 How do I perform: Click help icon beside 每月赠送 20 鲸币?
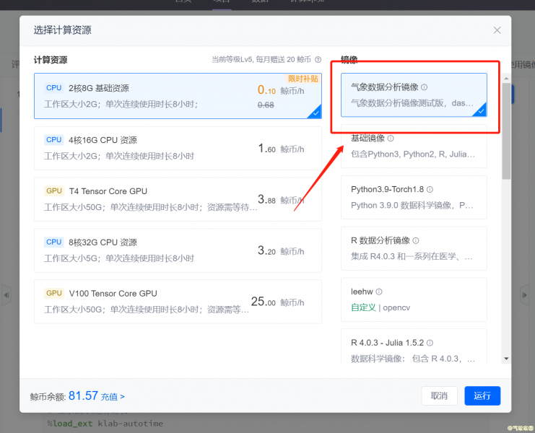tap(318, 60)
